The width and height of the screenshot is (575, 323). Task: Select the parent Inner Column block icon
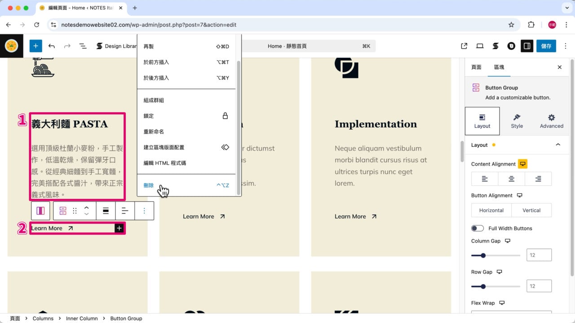pyautogui.click(x=40, y=210)
